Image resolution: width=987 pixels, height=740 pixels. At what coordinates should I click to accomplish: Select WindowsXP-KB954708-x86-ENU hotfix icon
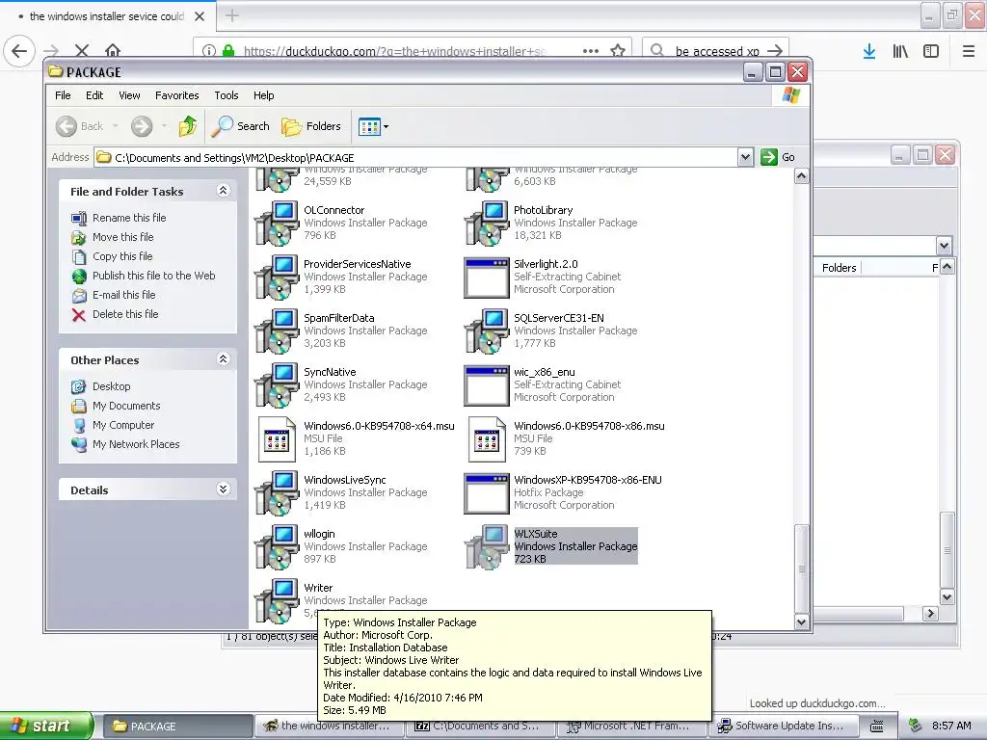(x=487, y=493)
